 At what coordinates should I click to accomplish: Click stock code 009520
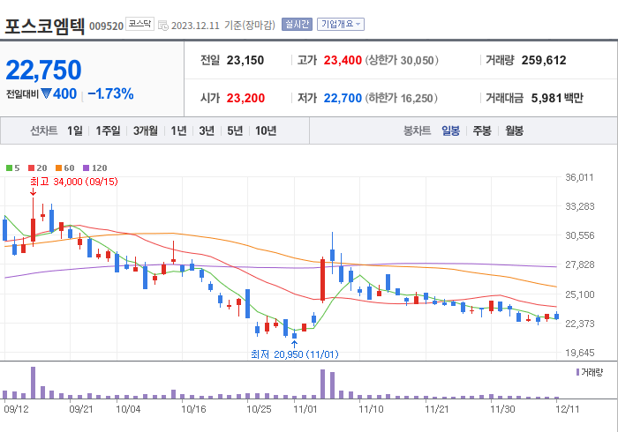pyautogui.click(x=107, y=26)
